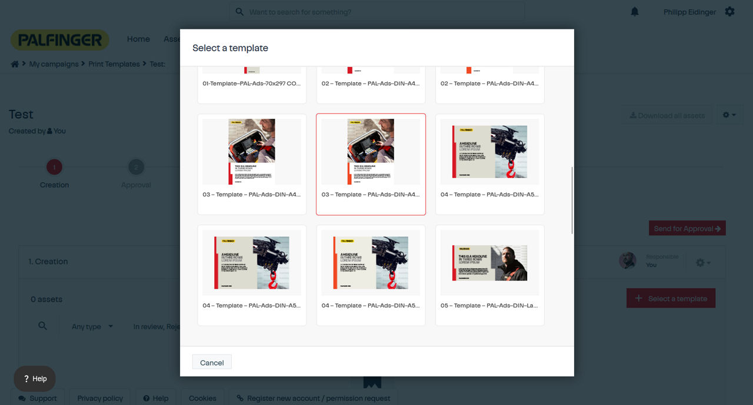Viewport: 753px width, 405px height.
Task: Open the Any type filter dropdown
Action: click(x=92, y=327)
